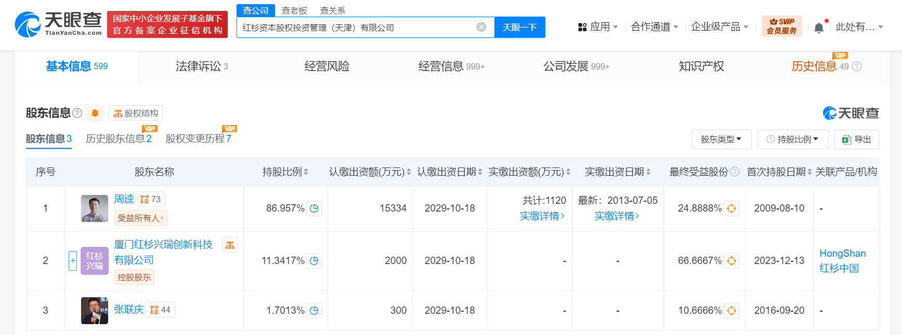Click beneficiary path icon beside 10.6666%
The width and height of the screenshot is (902, 335).
pos(731,311)
